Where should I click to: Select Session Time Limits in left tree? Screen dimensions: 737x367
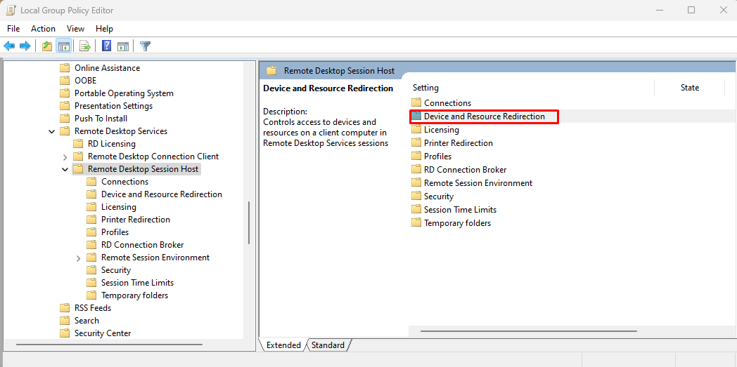[137, 283]
